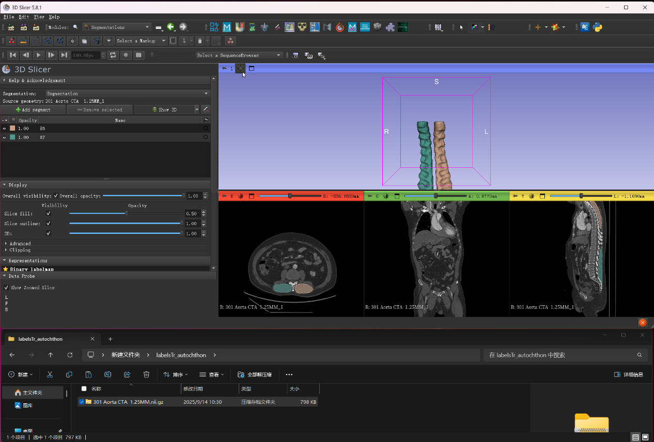Click the Show 3D button
This screenshot has height=442, width=654.
[x=164, y=109]
